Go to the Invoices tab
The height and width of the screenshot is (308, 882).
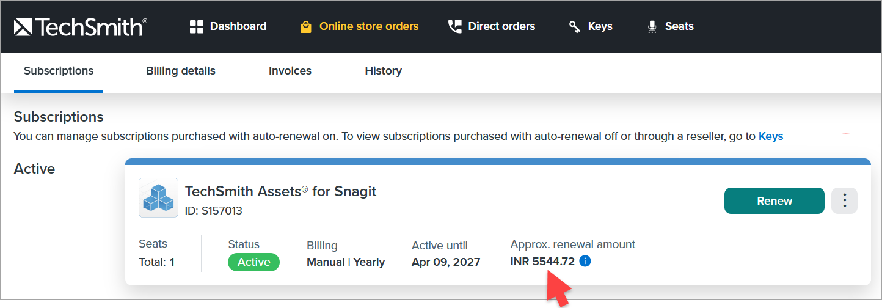coord(290,71)
